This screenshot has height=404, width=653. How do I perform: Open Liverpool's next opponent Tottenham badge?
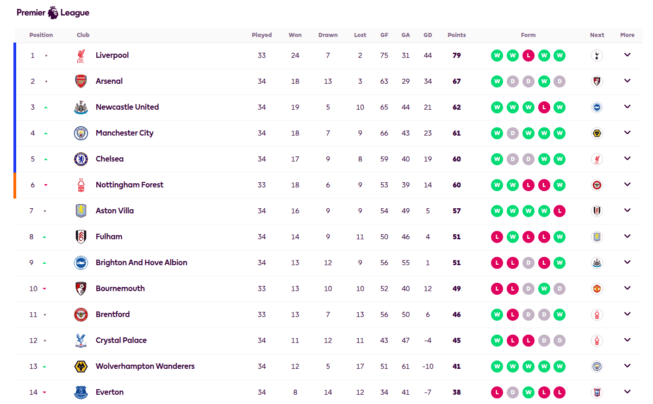click(x=597, y=56)
